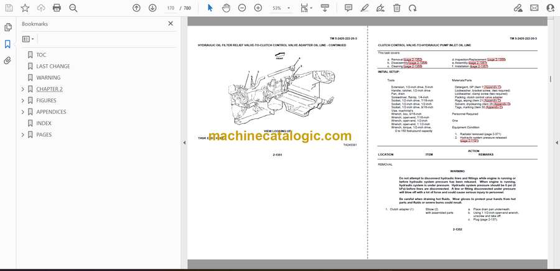Delete using the trash icon
The image size is (560, 271).
click(397, 8)
